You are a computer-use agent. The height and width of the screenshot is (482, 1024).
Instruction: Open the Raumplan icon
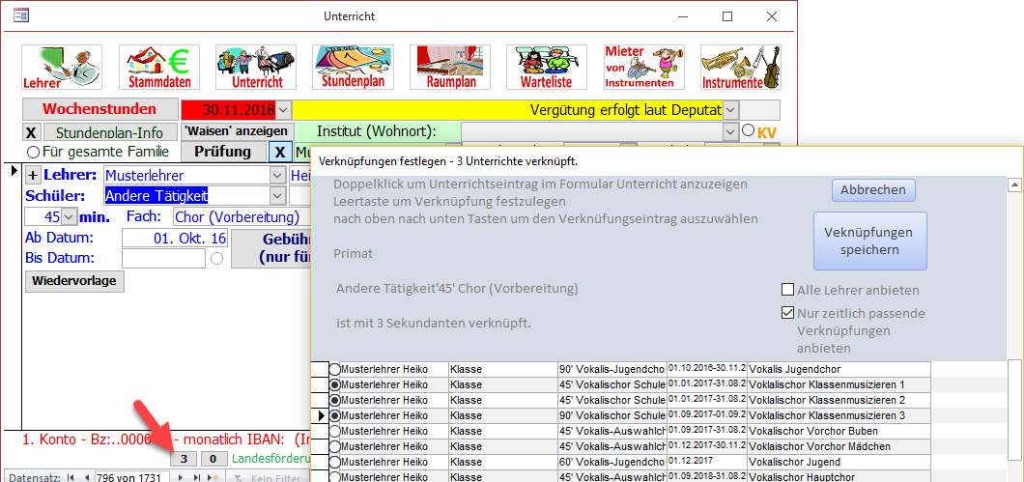(x=450, y=67)
